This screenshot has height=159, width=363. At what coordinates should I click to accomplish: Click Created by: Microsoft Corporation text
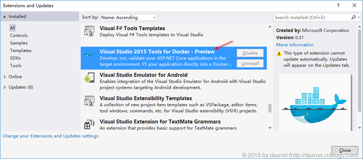[x=312, y=31]
